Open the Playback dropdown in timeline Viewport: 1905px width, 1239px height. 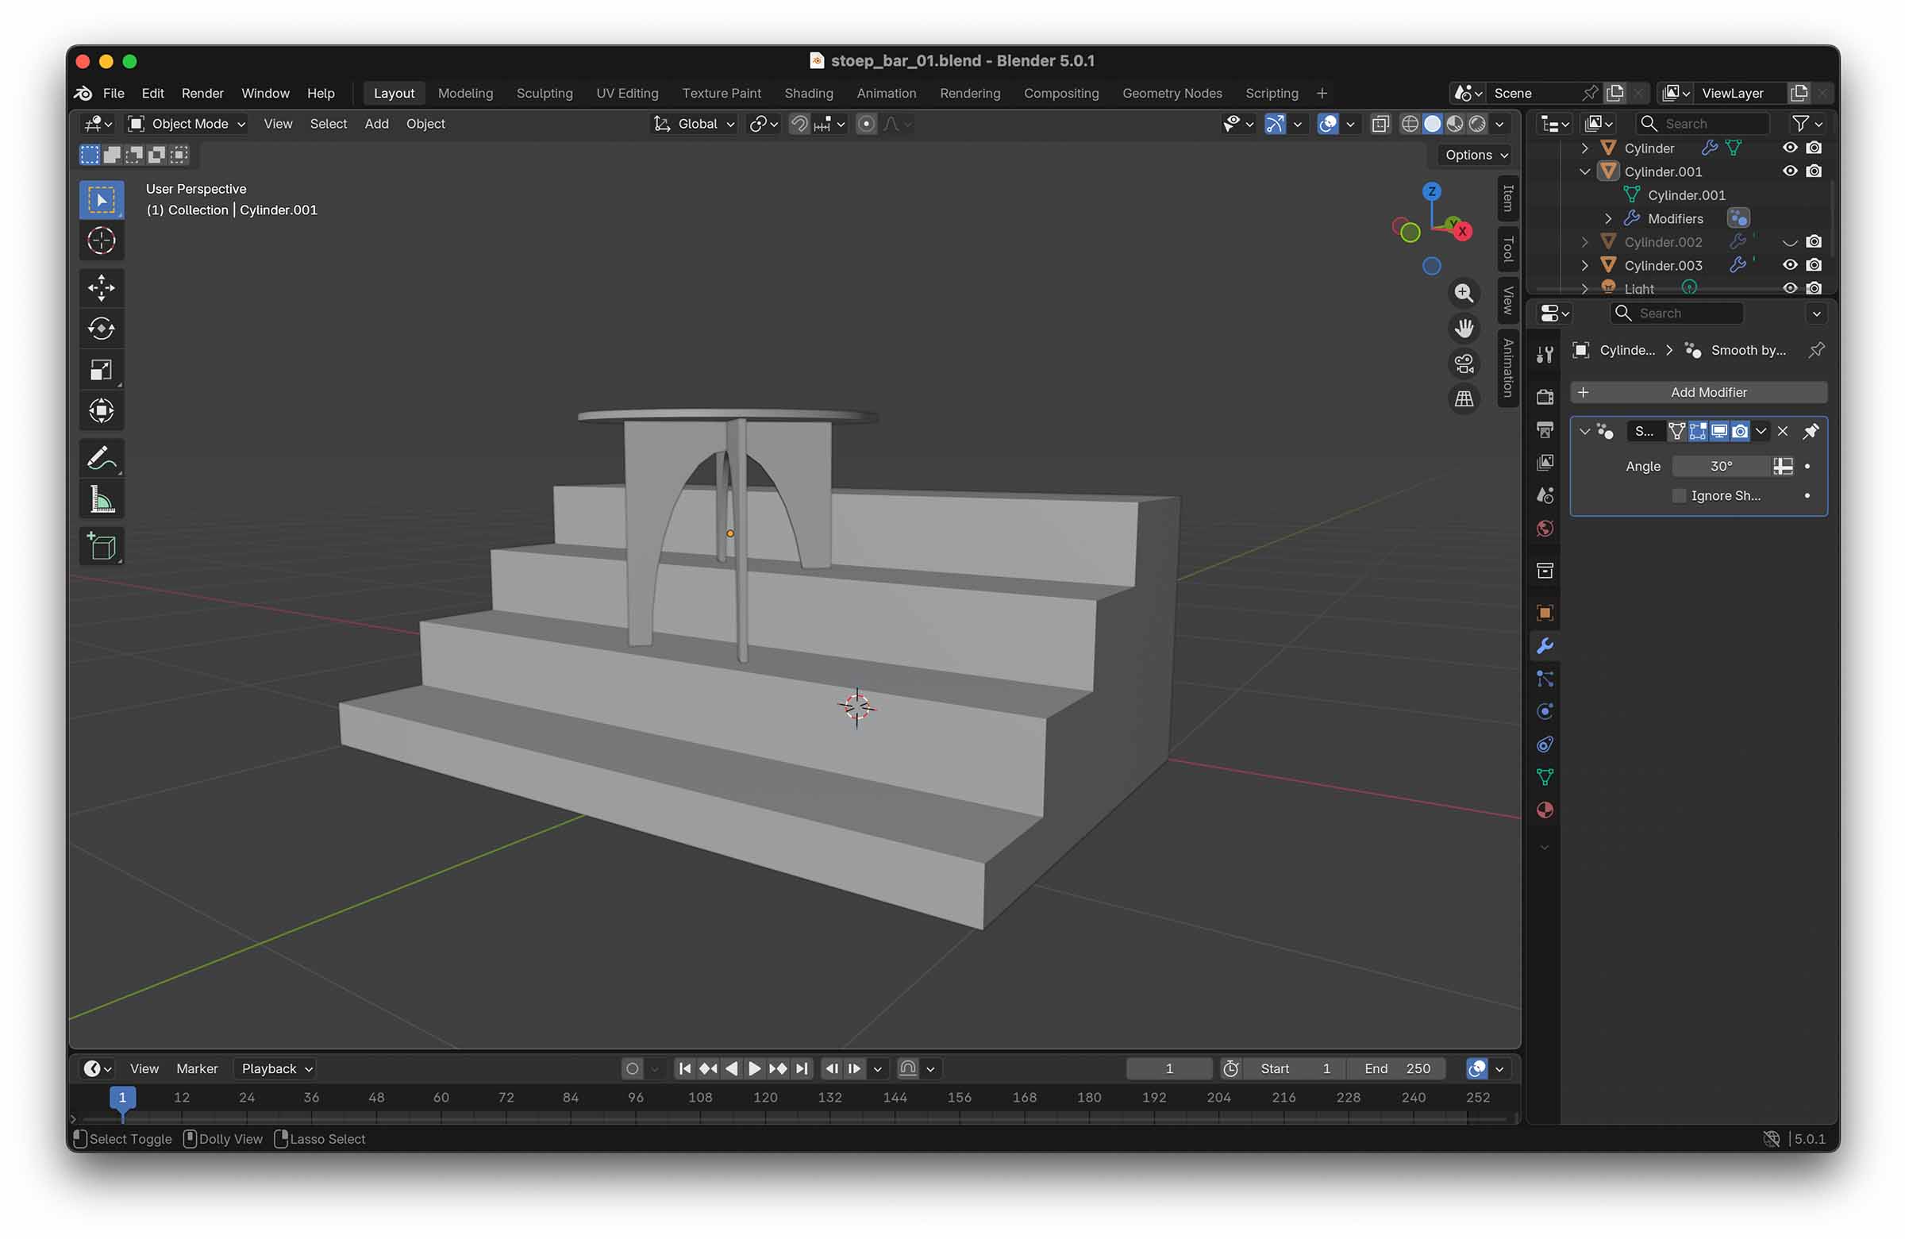coord(276,1068)
